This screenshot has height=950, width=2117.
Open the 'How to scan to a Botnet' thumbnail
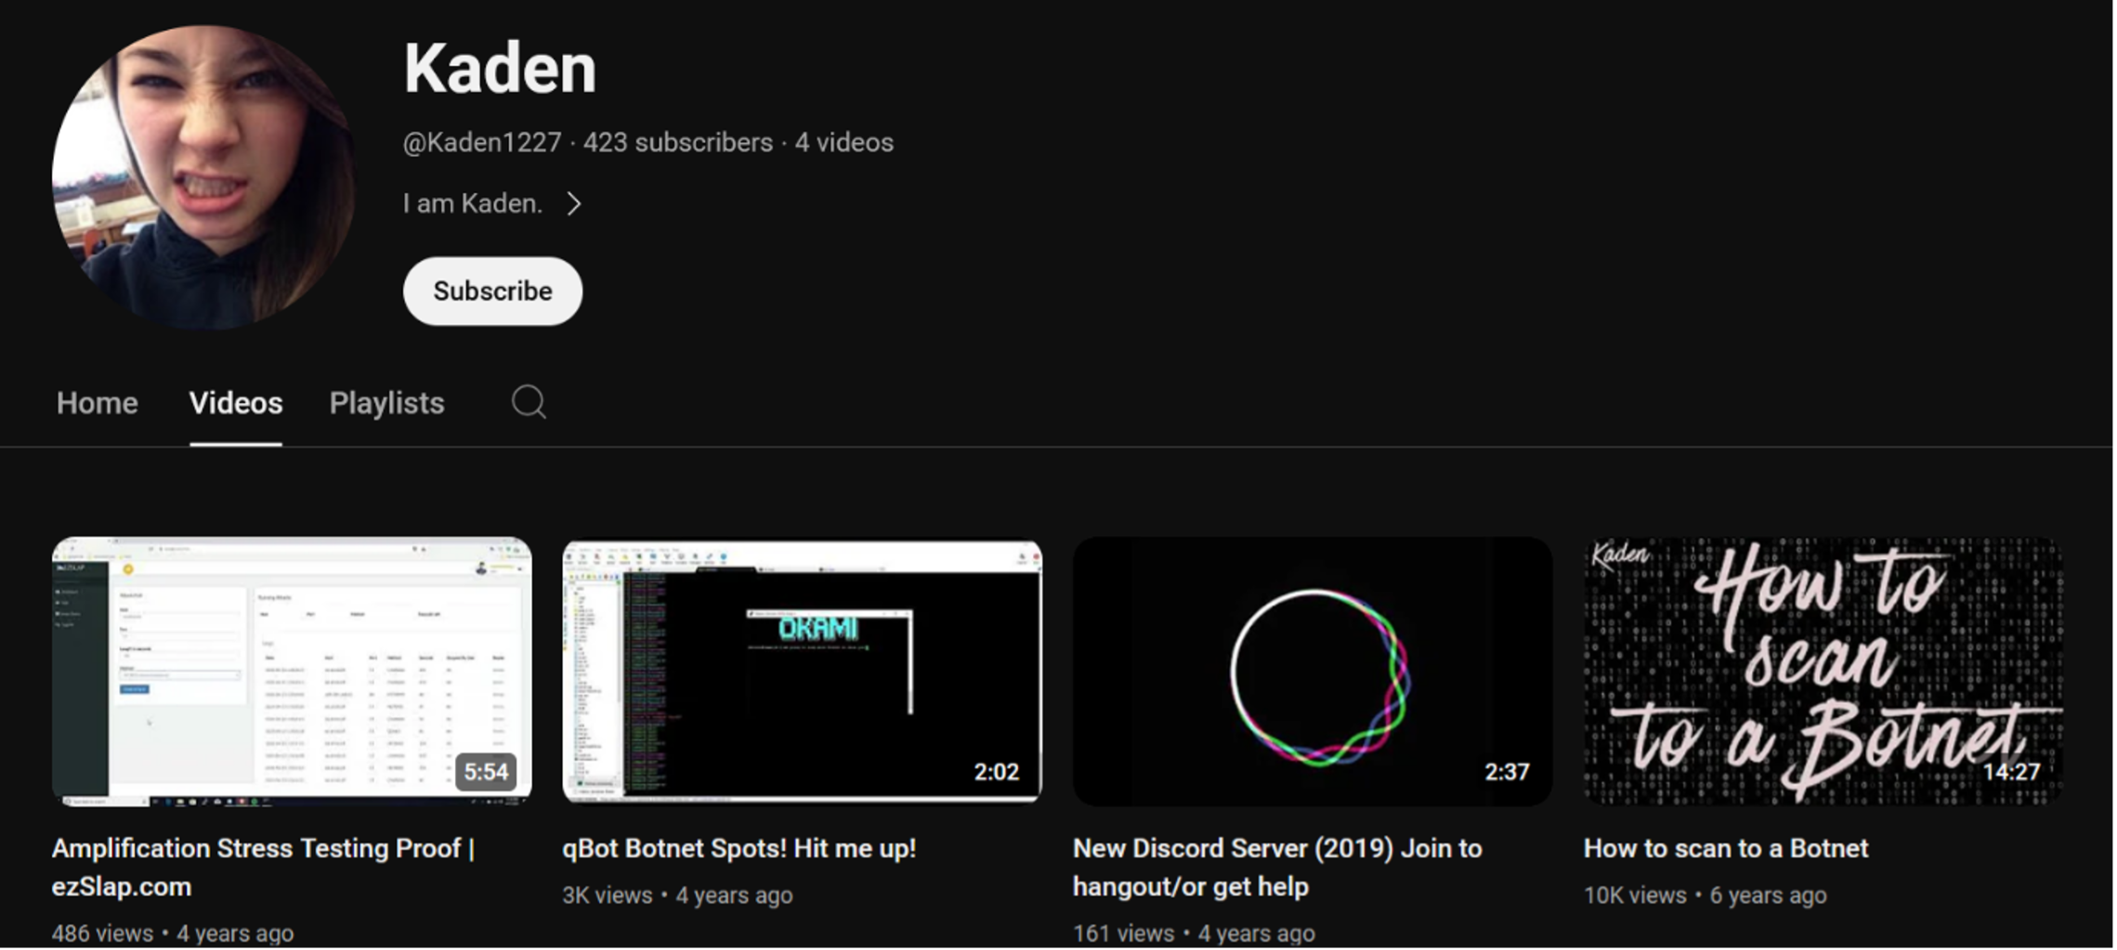pyautogui.click(x=1823, y=669)
